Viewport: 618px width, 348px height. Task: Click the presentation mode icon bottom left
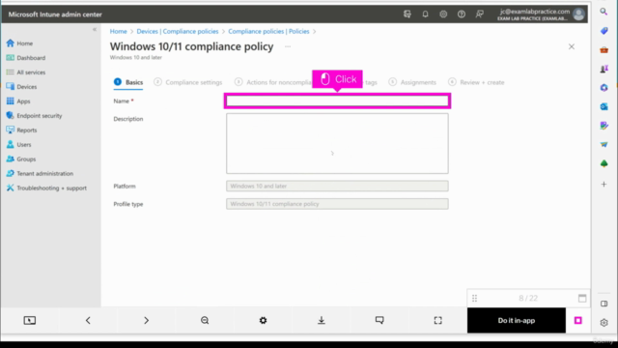pyautogui.click(x=30, y=320)
